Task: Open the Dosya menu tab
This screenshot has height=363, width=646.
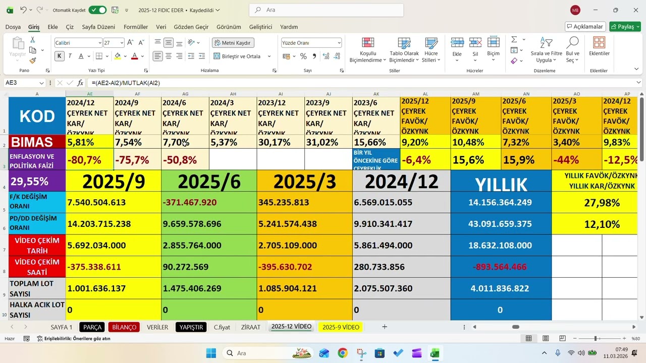Action: coord(13,27)
